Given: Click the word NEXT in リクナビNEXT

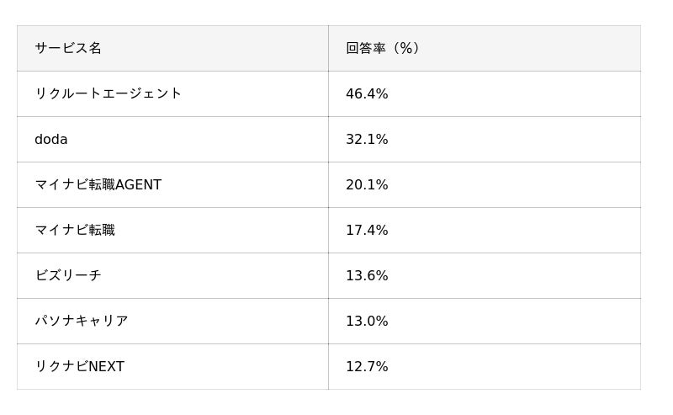Looking at the screenshot, I should pos(106,366).
